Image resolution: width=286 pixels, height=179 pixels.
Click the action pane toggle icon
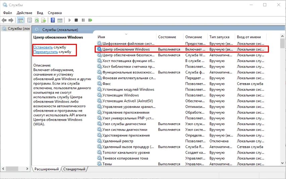[x=60, y=20]
